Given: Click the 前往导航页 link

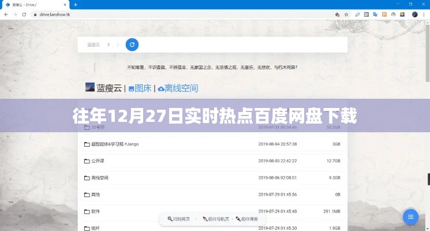Looking at the screenshot, I should 216,219.
